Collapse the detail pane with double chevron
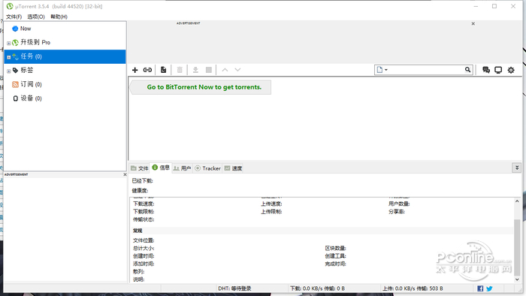526x296 pixels. (x=517, y=168)
